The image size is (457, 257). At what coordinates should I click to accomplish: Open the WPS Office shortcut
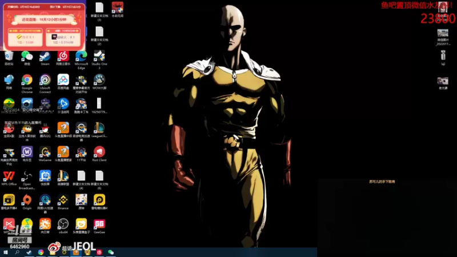point(9,178)
